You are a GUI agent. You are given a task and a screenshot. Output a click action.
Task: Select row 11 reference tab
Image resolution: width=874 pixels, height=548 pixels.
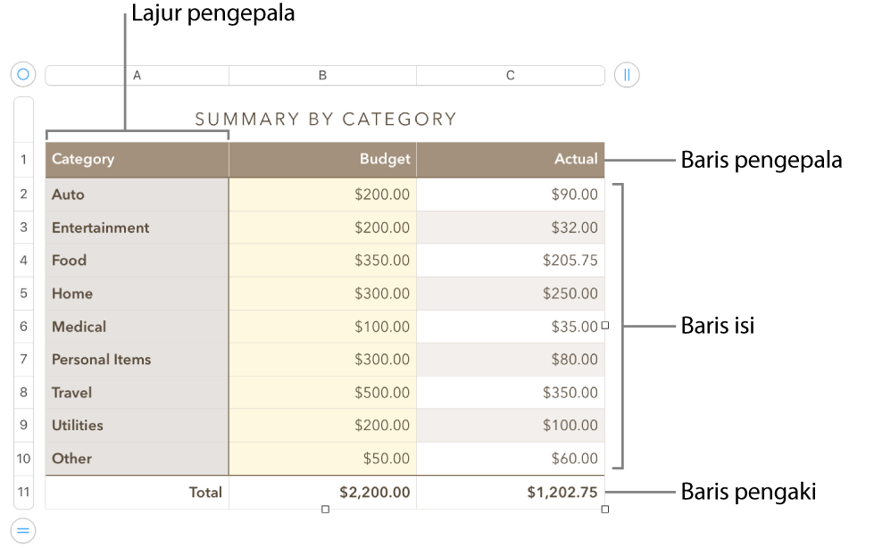click(23, 492)
